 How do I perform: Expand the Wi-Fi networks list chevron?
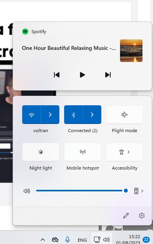50,115
